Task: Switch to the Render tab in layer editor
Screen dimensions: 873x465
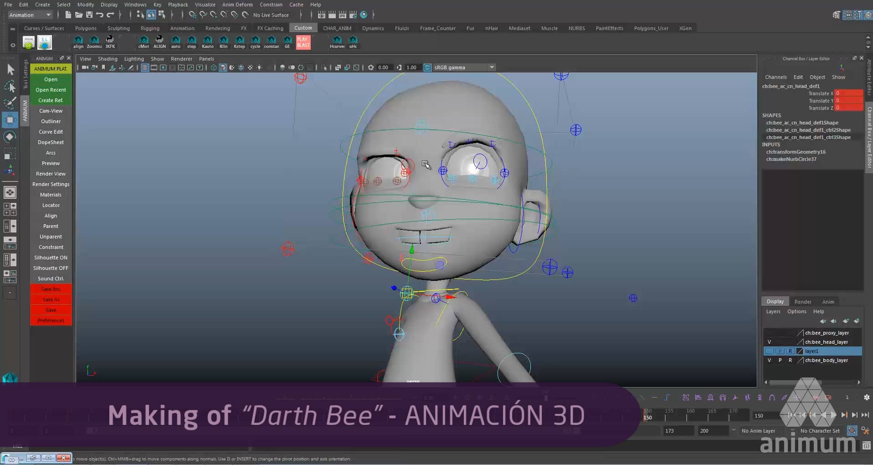Action: (x=802, y=301)
